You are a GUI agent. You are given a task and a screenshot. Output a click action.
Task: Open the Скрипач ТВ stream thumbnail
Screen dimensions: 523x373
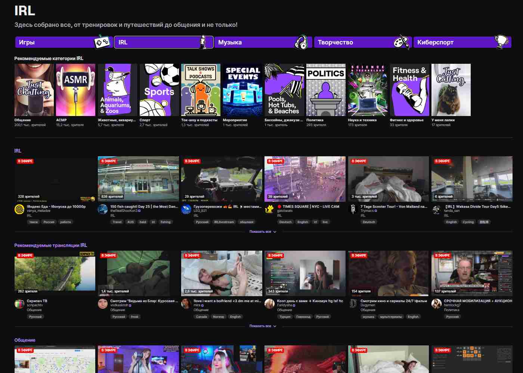coord(55,273)
